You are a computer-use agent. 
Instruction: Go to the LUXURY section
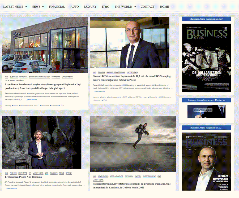(90, 7)
